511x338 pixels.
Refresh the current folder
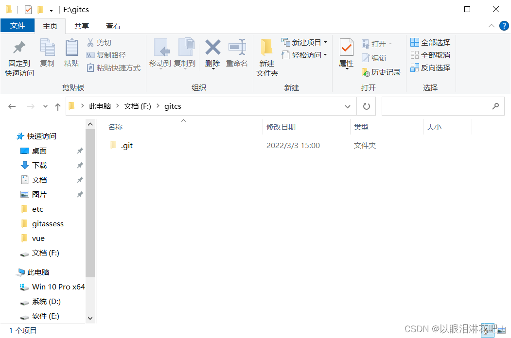(x=366, y=106)
